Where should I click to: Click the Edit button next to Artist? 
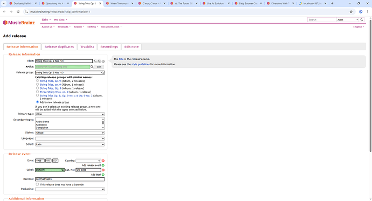pos(99,67)
